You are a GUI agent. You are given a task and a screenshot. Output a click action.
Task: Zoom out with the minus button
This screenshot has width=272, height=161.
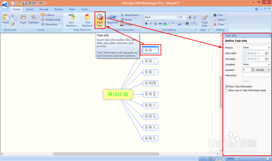click(237, 159)
